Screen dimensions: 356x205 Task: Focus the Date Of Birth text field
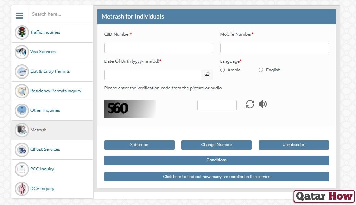pos(152,75)
